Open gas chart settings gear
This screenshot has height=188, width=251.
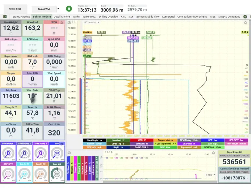(x=213, y=153)
